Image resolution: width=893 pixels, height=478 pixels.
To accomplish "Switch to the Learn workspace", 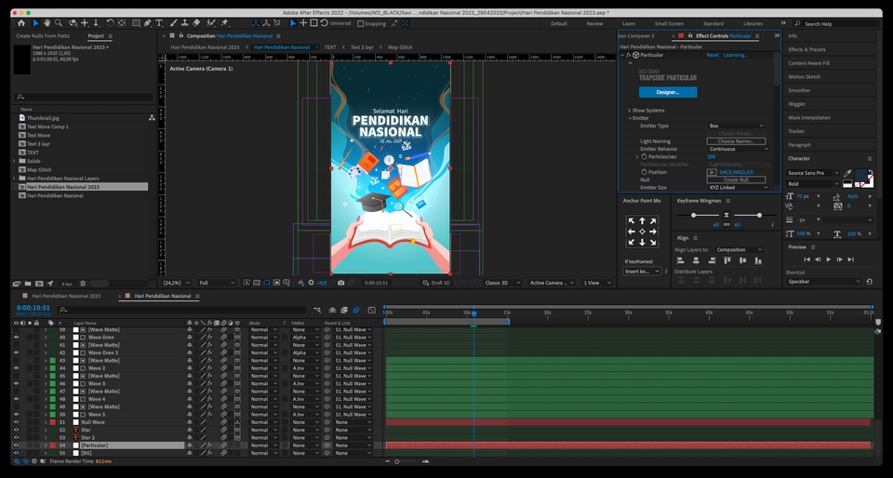I will (x=629, y=24).
